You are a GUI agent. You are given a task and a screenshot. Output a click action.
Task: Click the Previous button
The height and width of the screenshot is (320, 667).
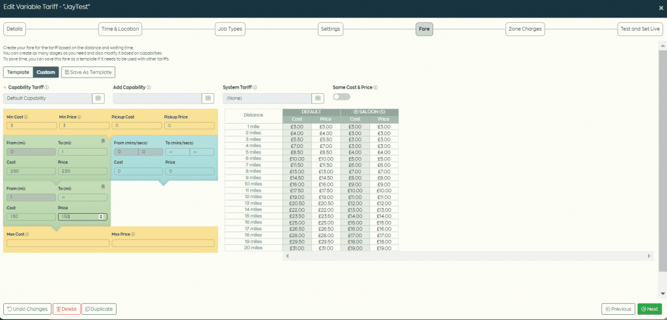pos(618,309)
